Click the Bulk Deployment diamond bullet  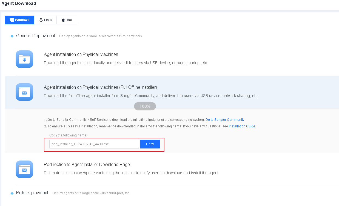coord(12,193)
